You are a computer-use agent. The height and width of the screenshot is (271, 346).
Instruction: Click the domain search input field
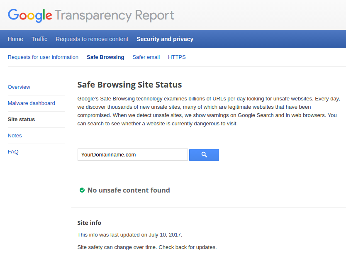[132, 154]
